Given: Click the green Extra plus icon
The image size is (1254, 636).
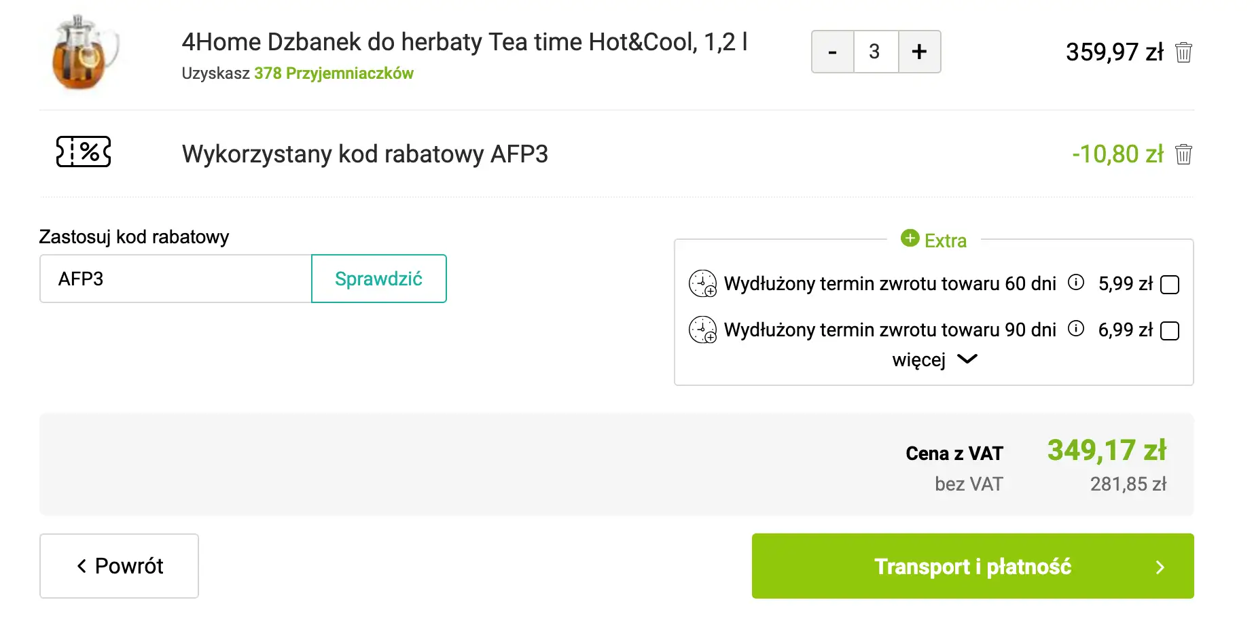Looking at the screenshot, I should (x=910, y=238).
